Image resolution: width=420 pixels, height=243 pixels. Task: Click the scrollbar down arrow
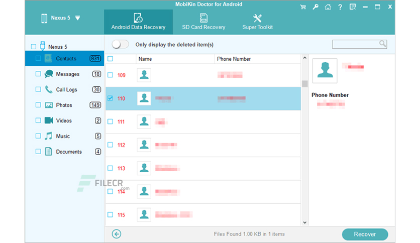click(305, 222)
